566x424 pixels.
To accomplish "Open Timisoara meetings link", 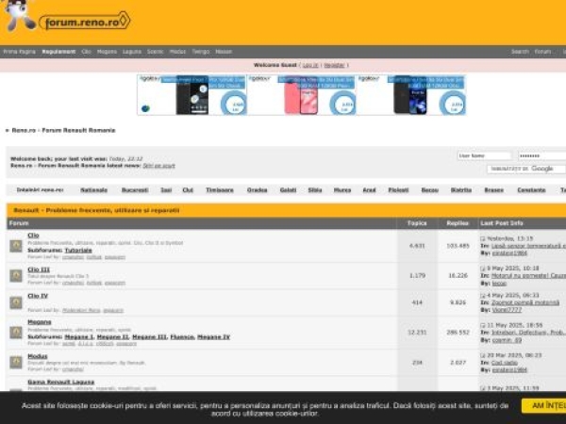I will tap(220, 190).
